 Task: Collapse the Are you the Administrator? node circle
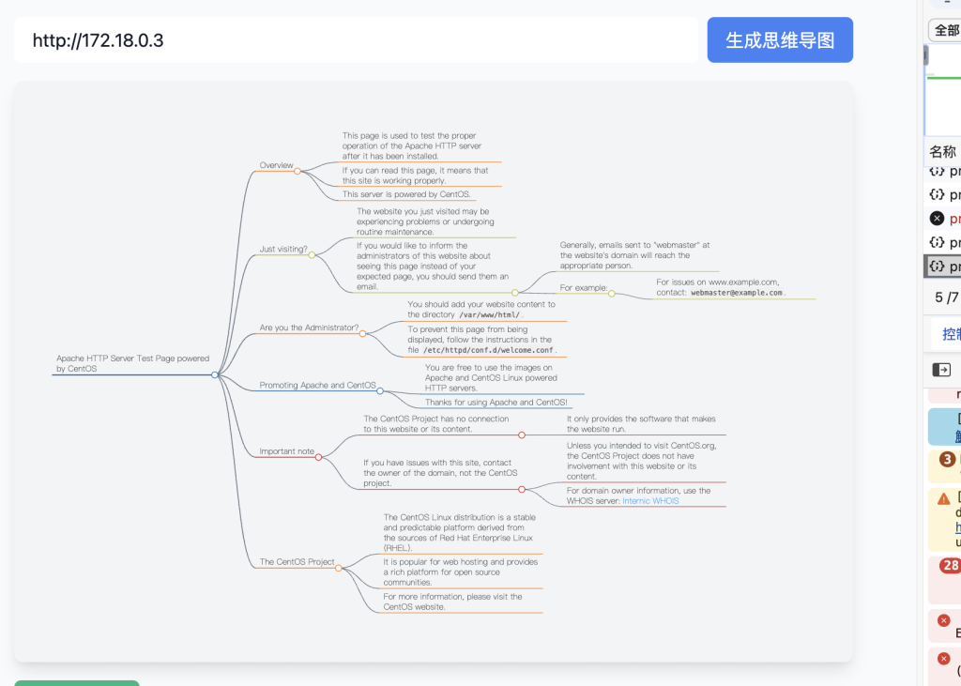click(364, 333)
